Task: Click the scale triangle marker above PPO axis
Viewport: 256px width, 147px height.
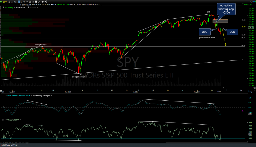Action: (x=248, y=101)
